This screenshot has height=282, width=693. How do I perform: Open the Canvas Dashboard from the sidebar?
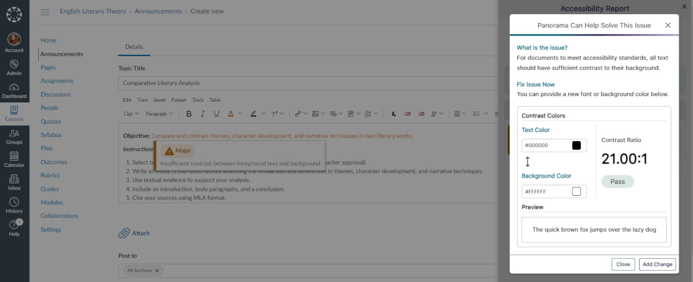14,91
